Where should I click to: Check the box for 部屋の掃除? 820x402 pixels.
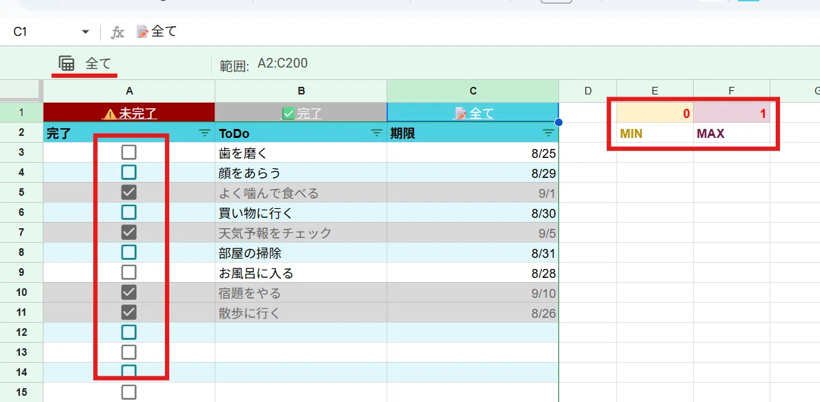128,252
